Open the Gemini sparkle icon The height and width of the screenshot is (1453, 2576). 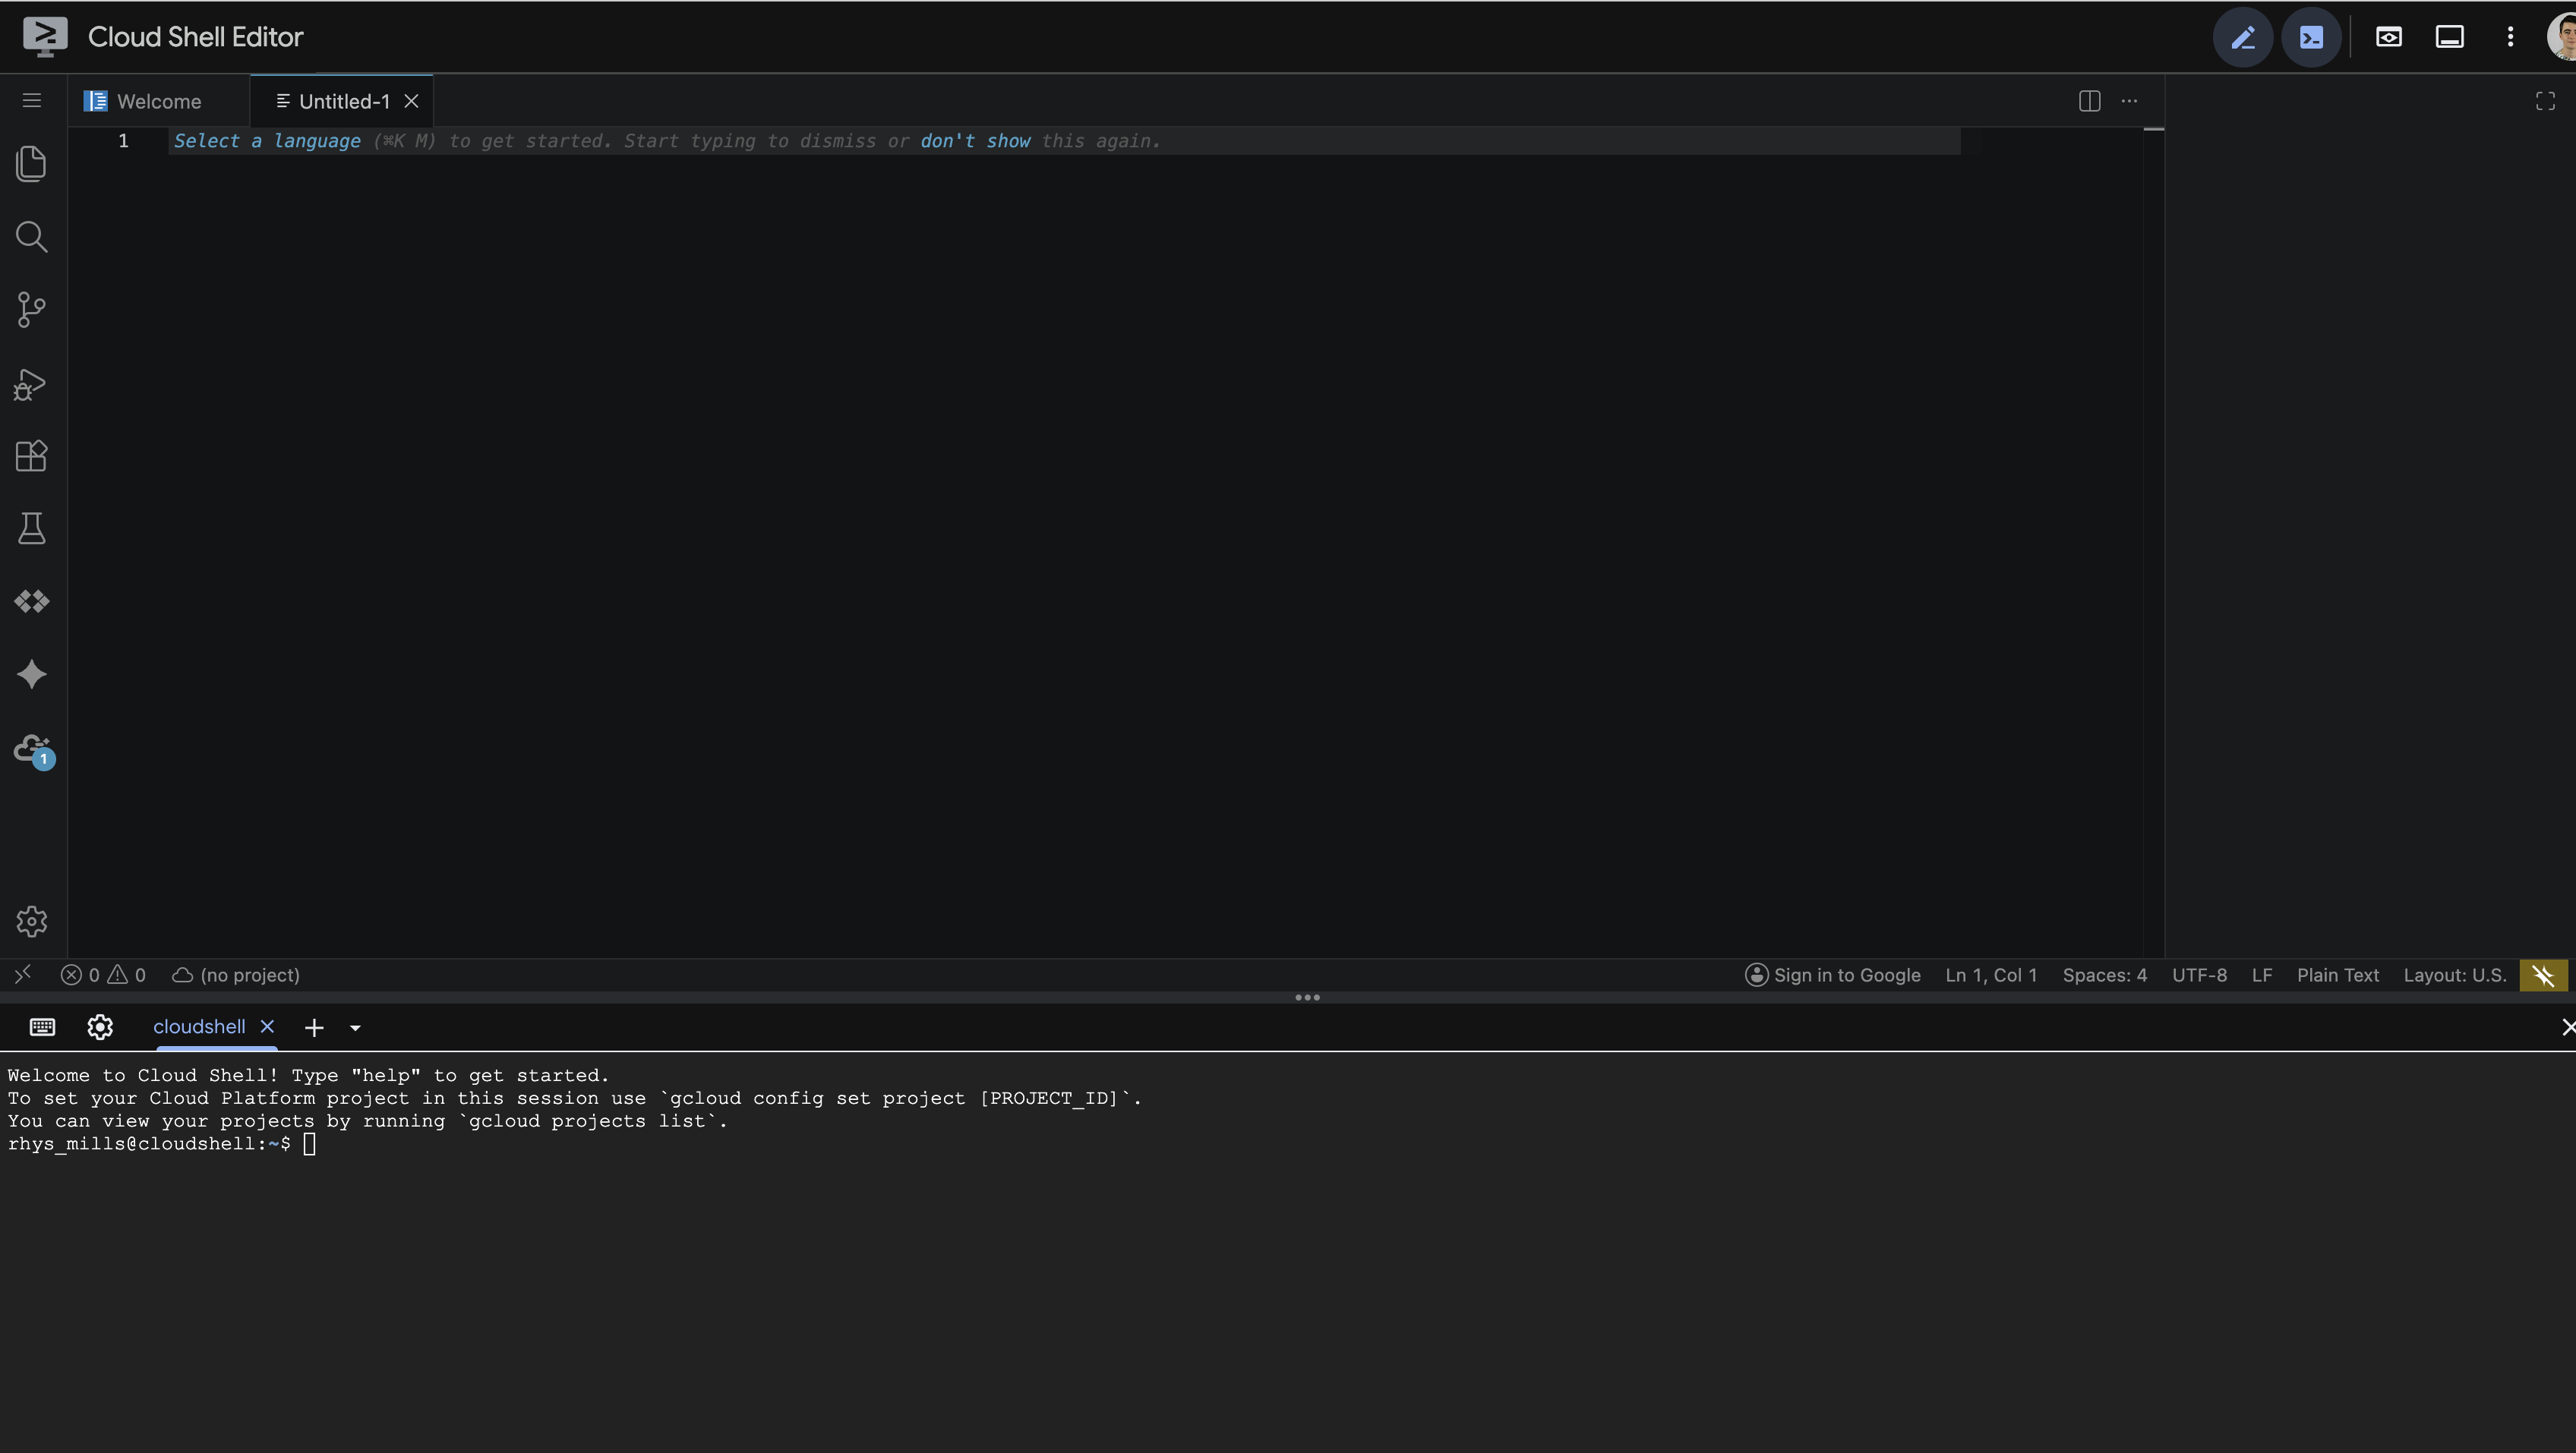pos(32,675)
